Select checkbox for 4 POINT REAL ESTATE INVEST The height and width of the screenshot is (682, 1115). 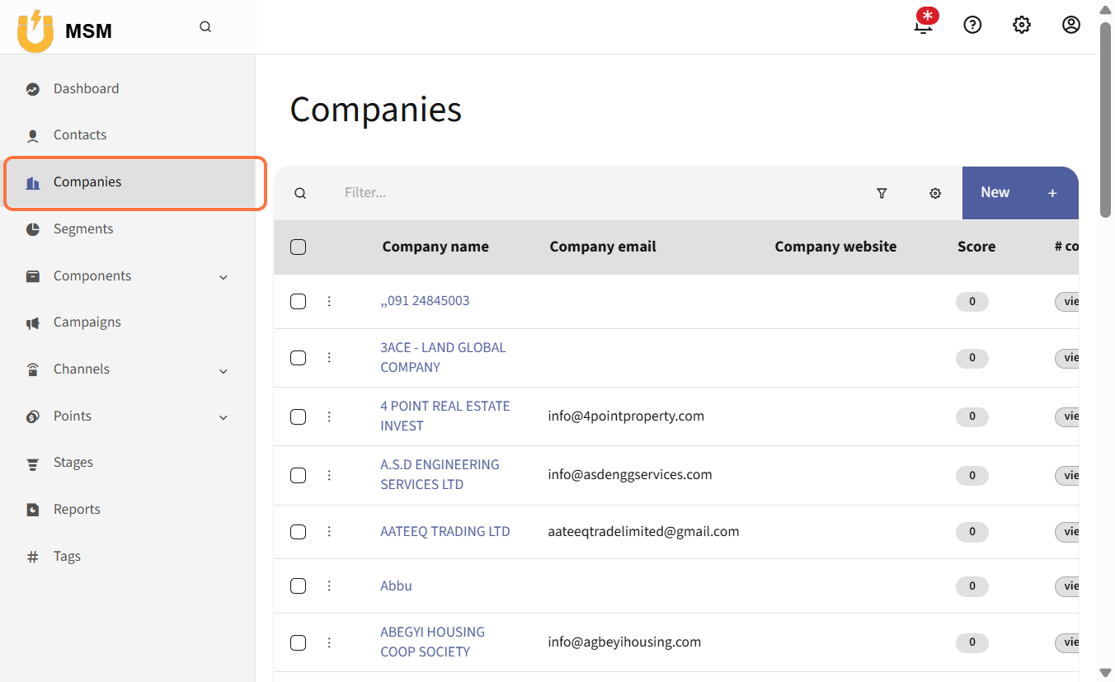pos(299,416)
